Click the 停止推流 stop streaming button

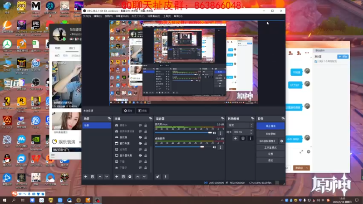tap(270, 126)
